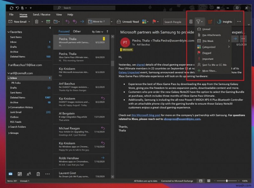This screenshot has width=254, height=188.
Task: Open the Send / Receive ribbon tab
Action: [42, 15]
